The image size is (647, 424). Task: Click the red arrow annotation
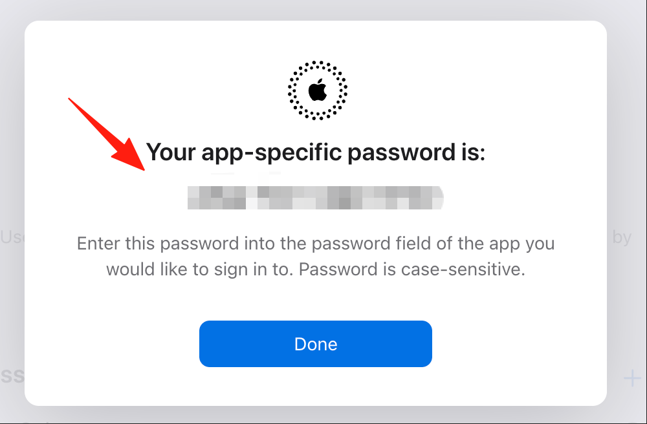click(x=107, y=134)
